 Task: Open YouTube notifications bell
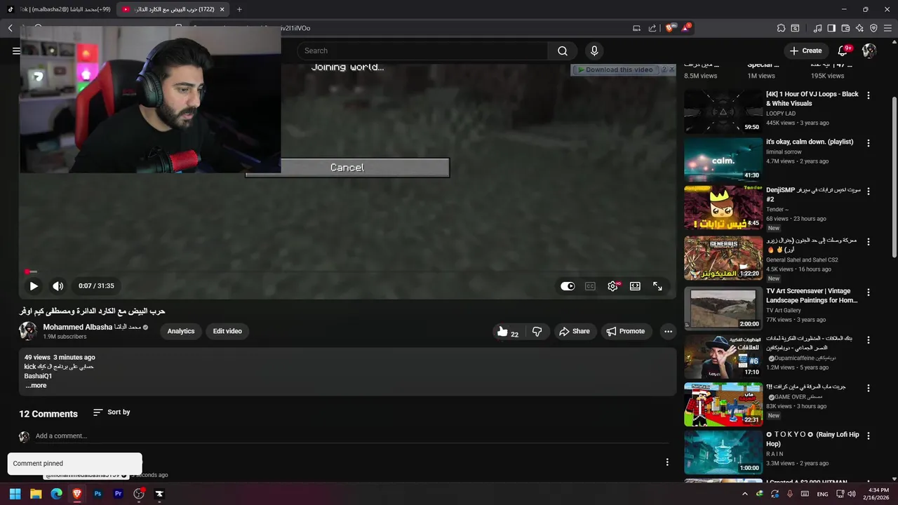click(843, 50)
